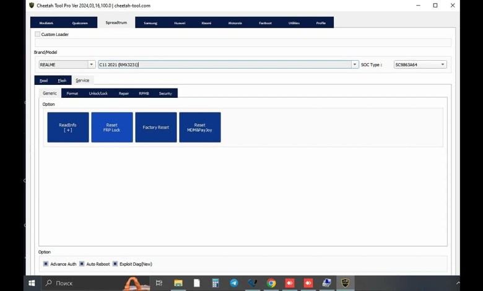Open the Repair service tab

click(x=124, y=93)
